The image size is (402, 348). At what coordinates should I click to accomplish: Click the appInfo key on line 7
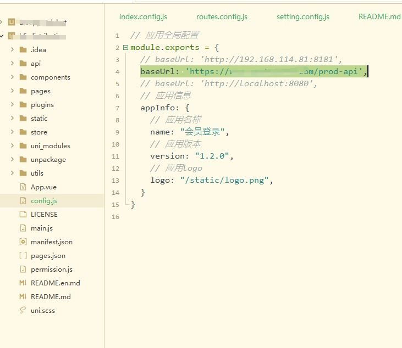click(x=157, y=108)
